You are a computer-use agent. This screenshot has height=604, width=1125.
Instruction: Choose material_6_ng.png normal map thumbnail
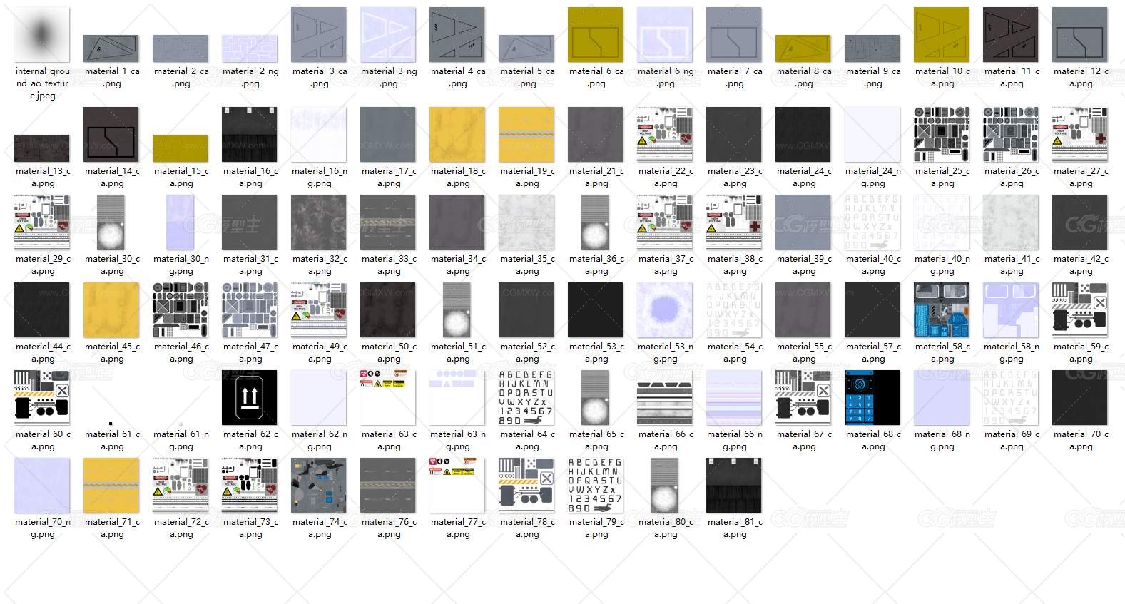click(x=665, y=34)
